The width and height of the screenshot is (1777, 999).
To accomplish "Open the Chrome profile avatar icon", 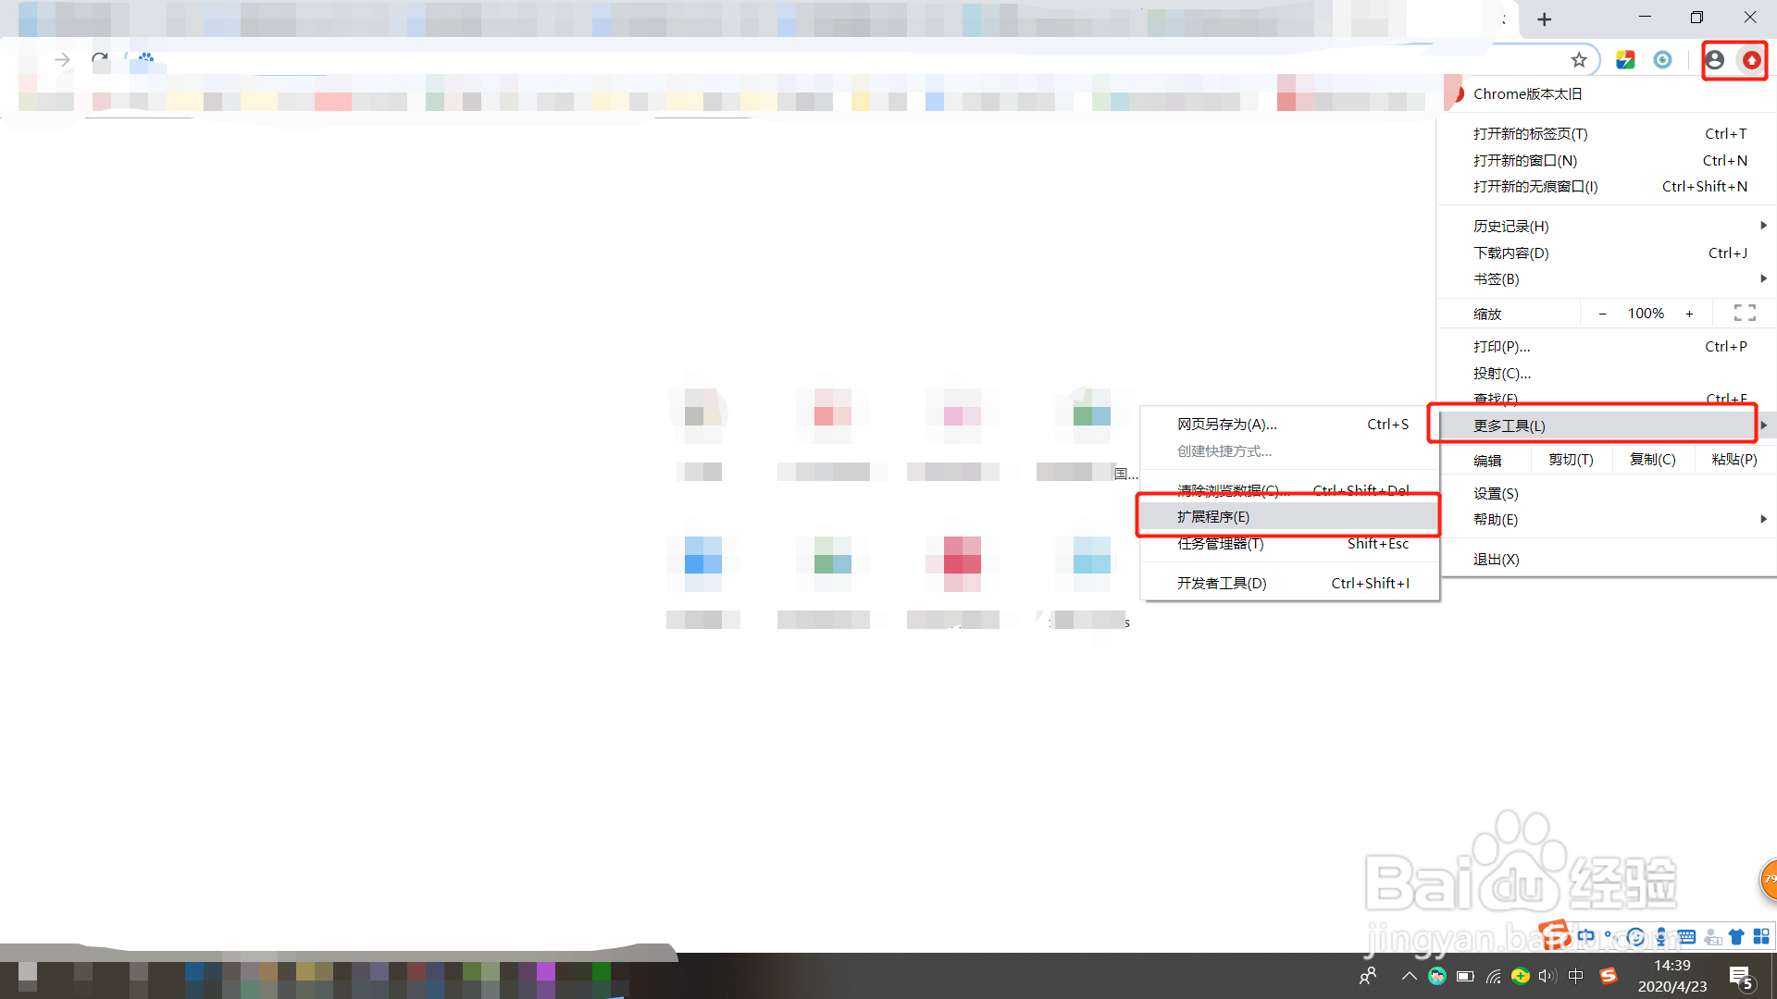I will coord(1714,60).
